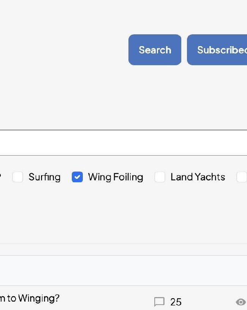Click the empty area below category filters
247x310 pixels.
pyautogui.click(x=123, y=214)
